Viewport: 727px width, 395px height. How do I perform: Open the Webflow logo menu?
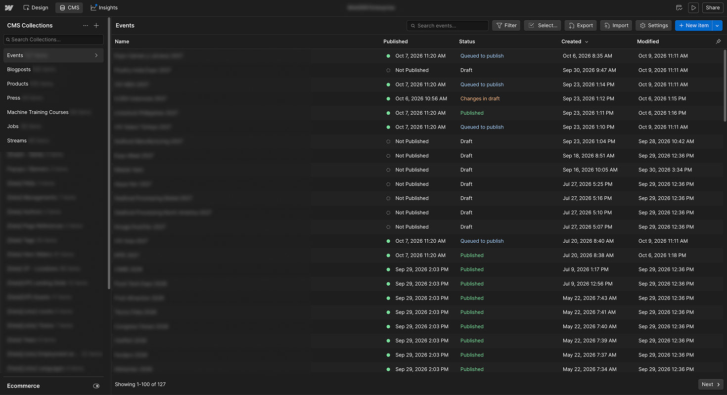[x=9, y=8]
